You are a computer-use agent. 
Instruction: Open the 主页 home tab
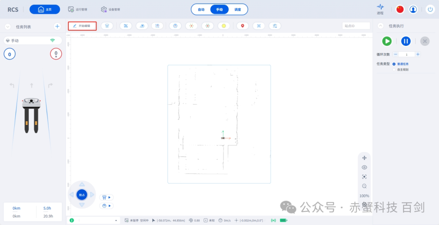[x=45, y=9]
